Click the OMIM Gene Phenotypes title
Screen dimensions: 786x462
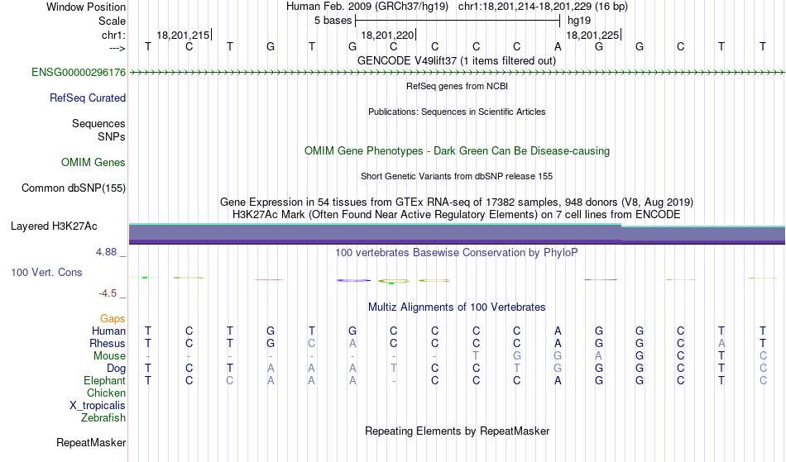point(458,151)
